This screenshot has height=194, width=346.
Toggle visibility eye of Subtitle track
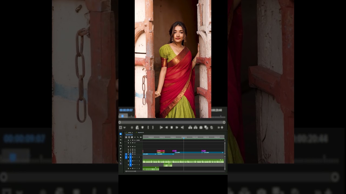click(x=135, y=140)
